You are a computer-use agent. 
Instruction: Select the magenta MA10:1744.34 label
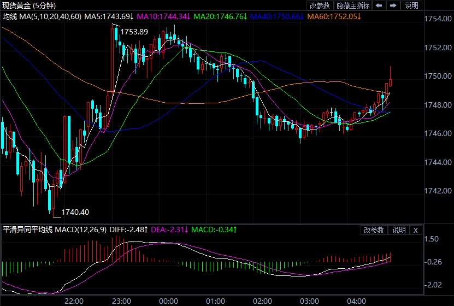point(162,16)
